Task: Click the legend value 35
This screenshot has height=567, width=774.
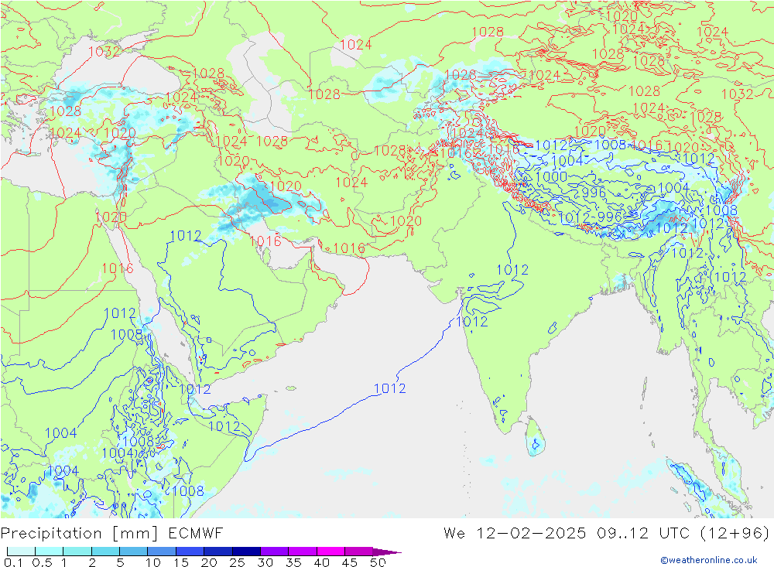Action: [x=293, y=562]
